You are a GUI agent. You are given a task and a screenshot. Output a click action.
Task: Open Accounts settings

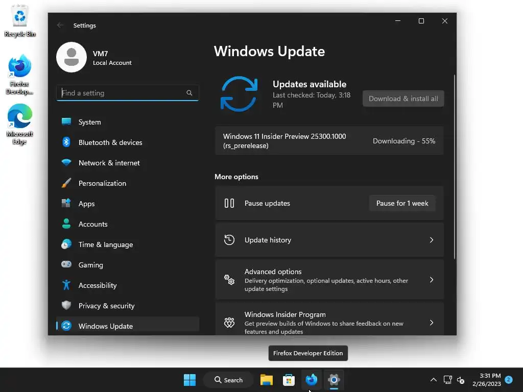click(128, 224)
